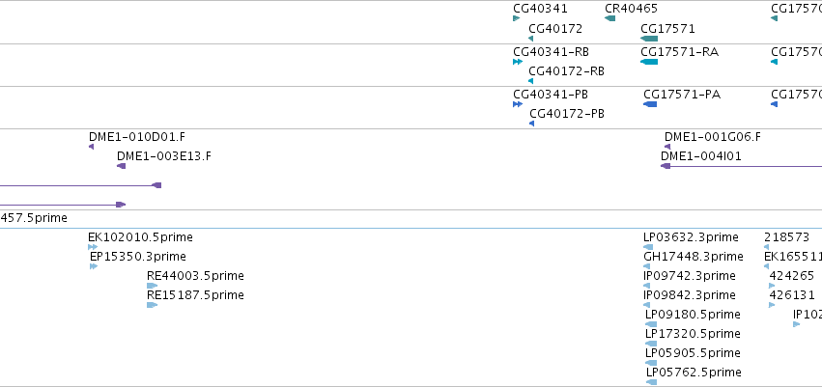Screen dimensions: 822x387
Task: Select the LP03632.3prime EST arrow
Action: 648,247
